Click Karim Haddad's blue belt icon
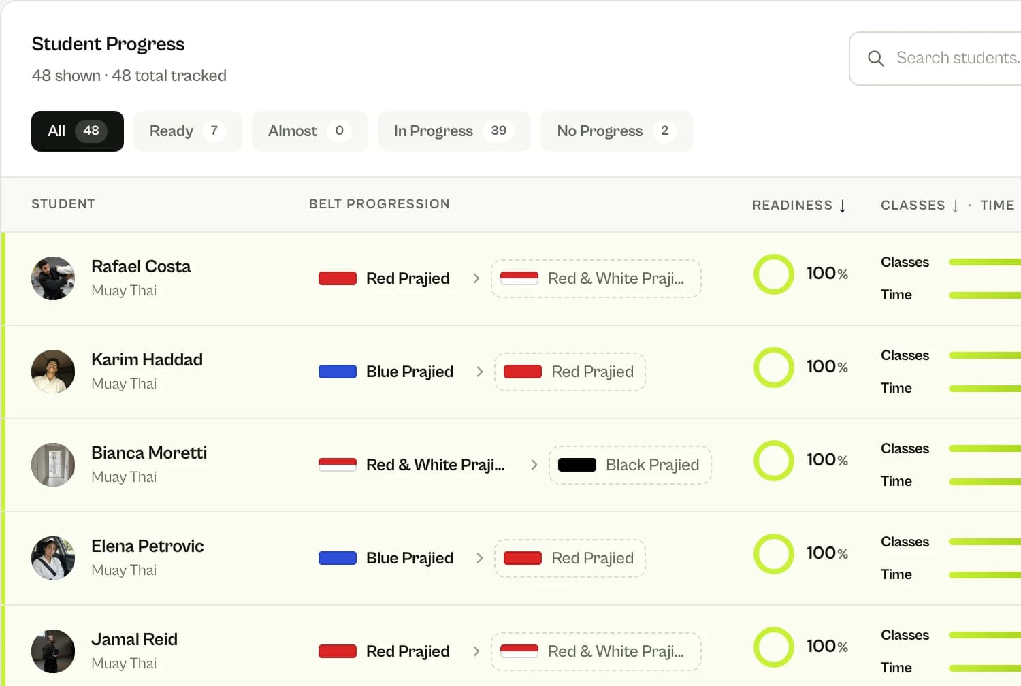Image resolution: width=1021 pixels, height=686 pixels. click(338, 372)
